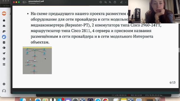Select the highlighted blue copy icon in sidebar

[x=4, y=37]
